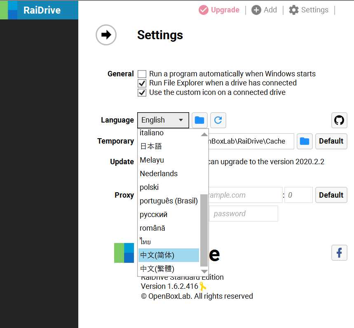Open language folder icon next to English
This screenshot has height=328, width=354.
199,120
